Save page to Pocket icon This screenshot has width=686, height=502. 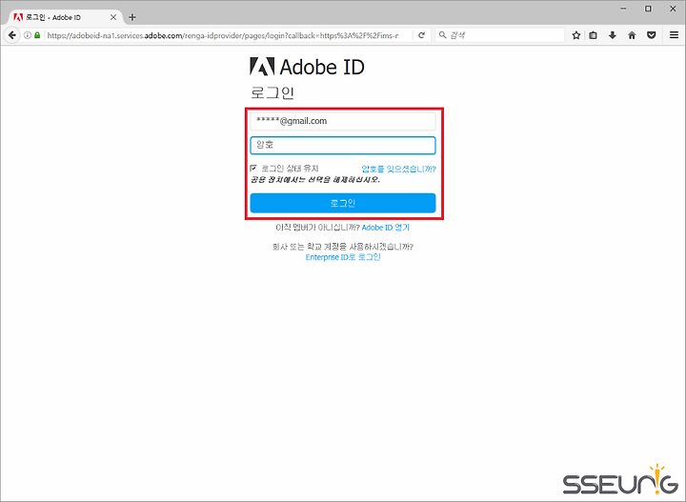click(652, 35)
